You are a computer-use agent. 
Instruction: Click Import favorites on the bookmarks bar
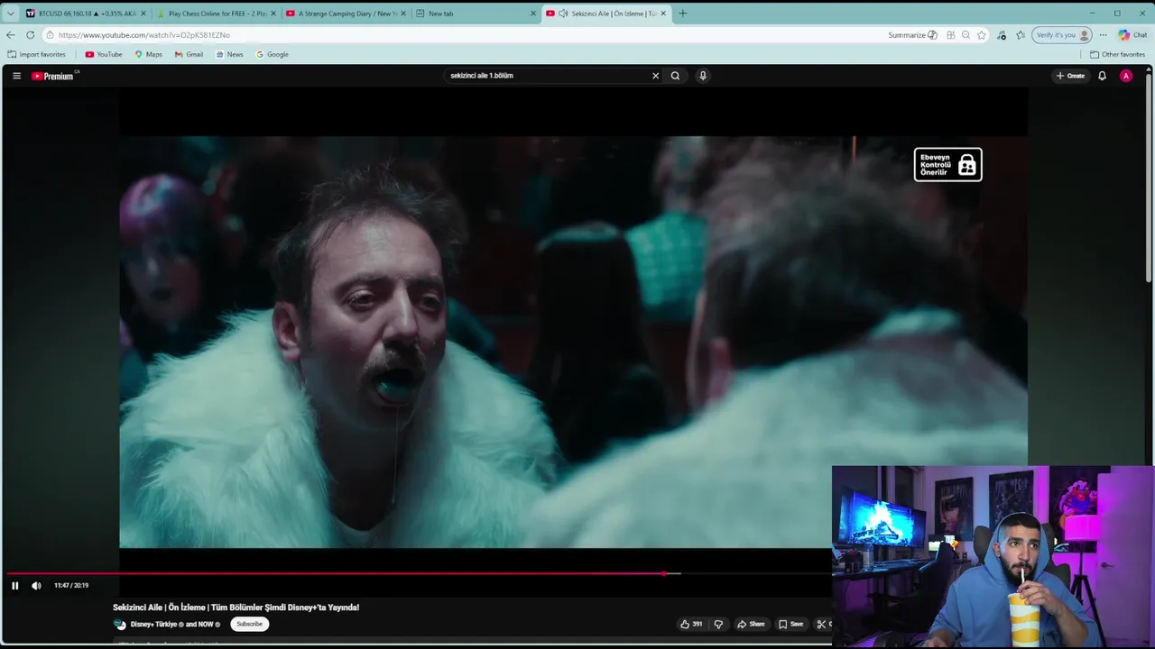coord(37,54)
